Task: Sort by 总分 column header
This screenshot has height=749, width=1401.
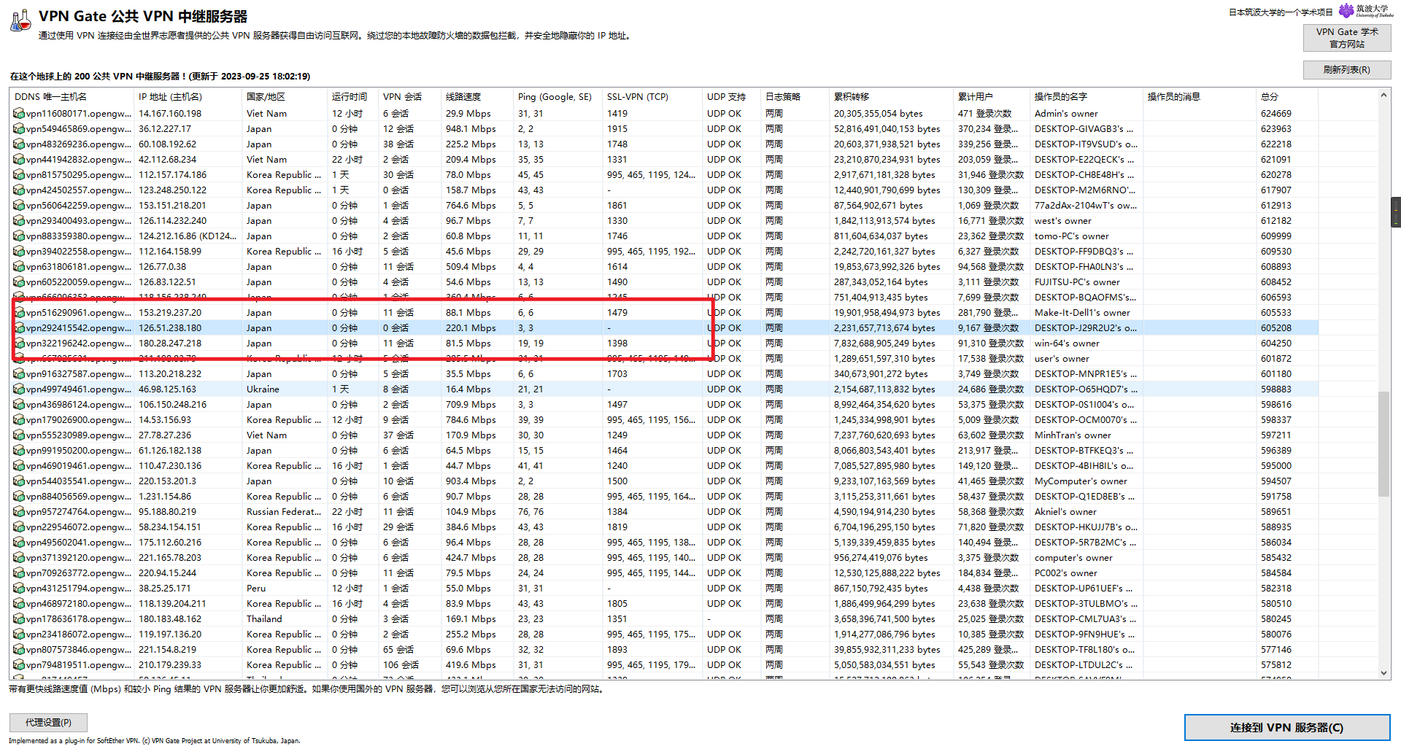Action: tap(1287, 97)
